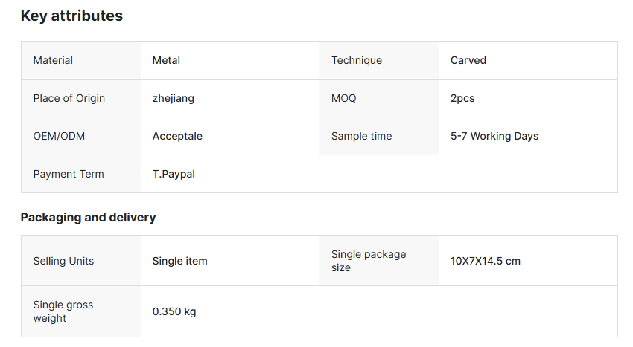Select the Place of Origin label
633x347 pixels.
pyautogui.click(x=69, y=98)
